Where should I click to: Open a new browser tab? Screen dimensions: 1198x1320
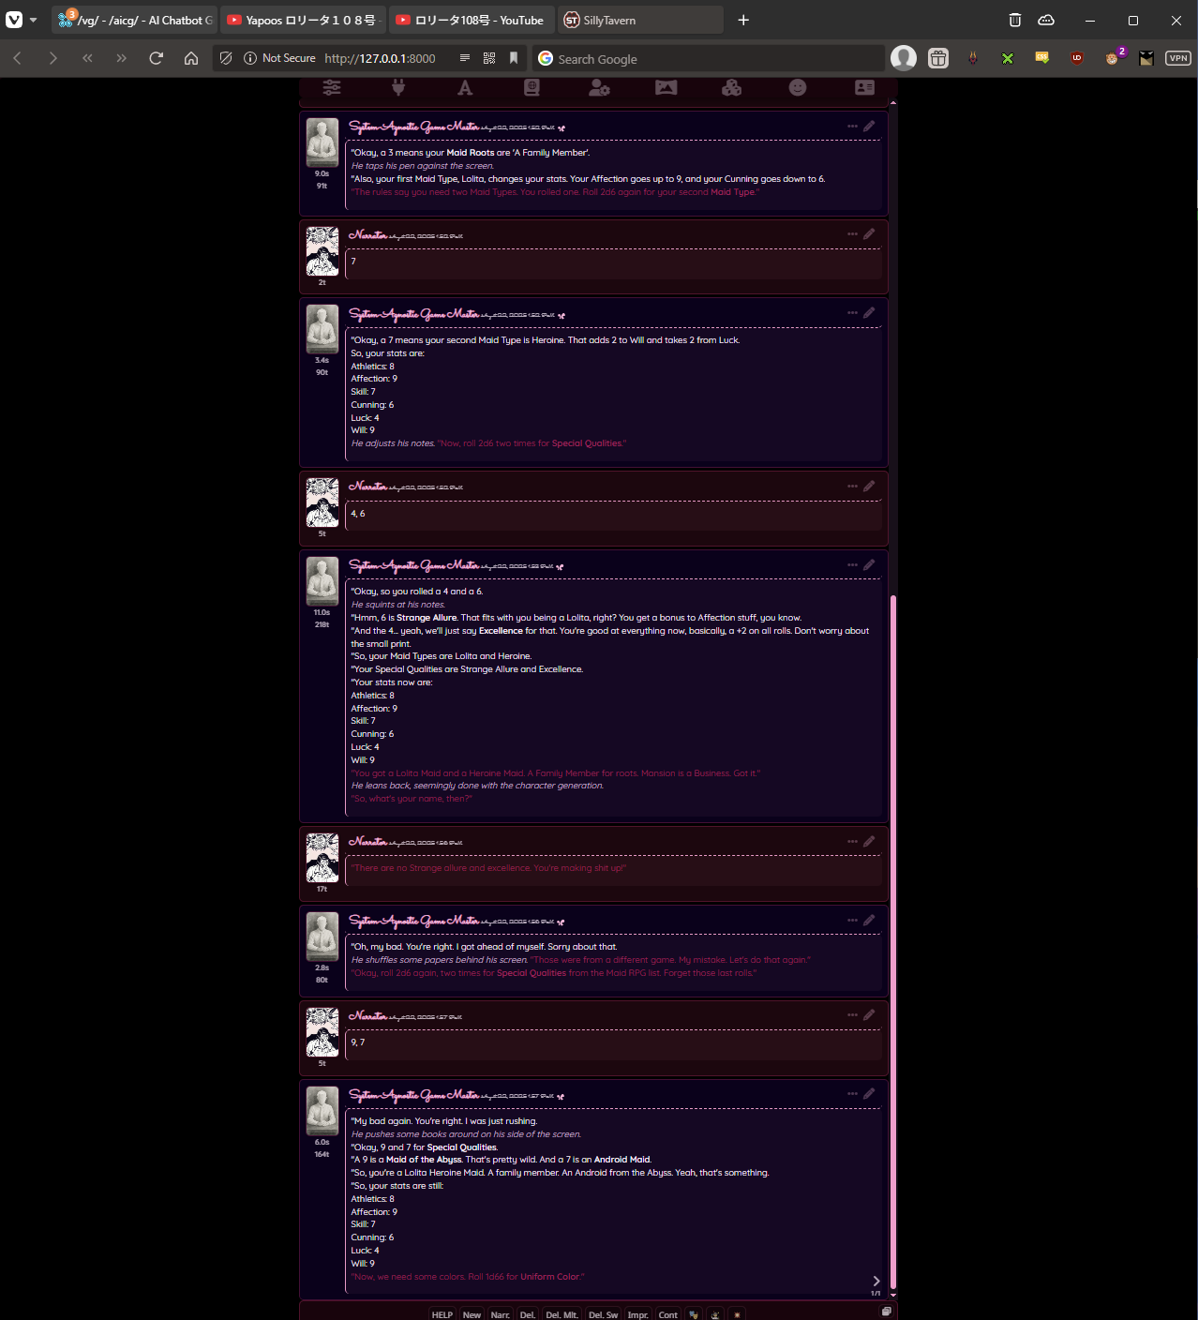[x=743, y=20]
